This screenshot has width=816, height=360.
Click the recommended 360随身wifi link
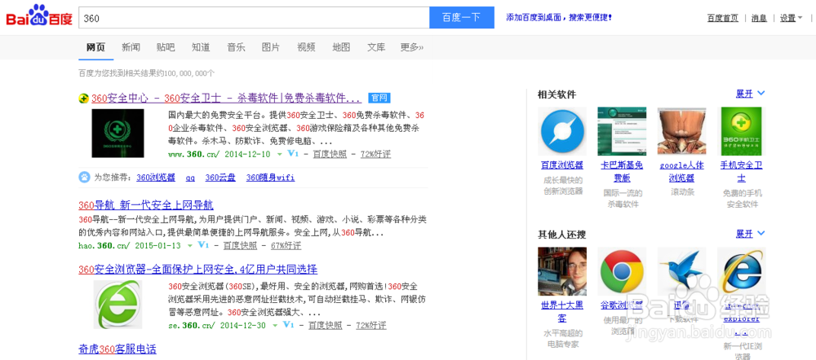(x=270, y=178)
